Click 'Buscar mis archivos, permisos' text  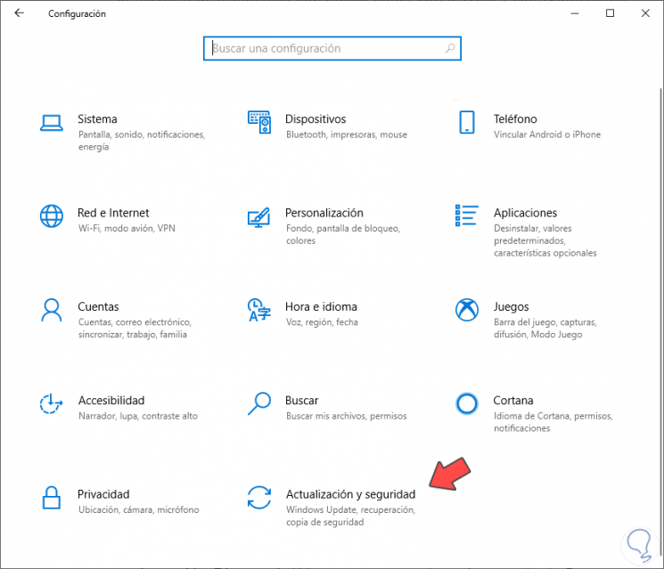[347, 416]
